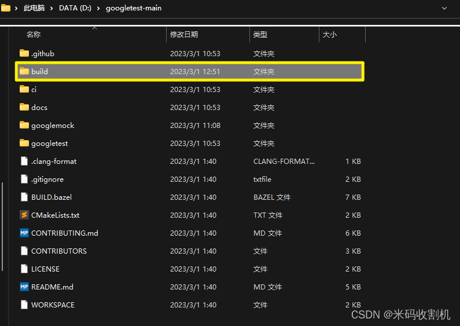Click the CLANG-FORMAT... type cell
Image resolution: width=460 pixels, height=326 pixels.
tap(284, 161)
